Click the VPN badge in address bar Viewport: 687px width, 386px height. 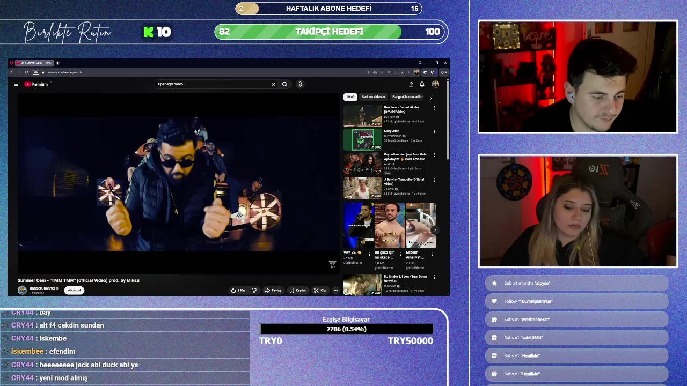click(35, 72)
